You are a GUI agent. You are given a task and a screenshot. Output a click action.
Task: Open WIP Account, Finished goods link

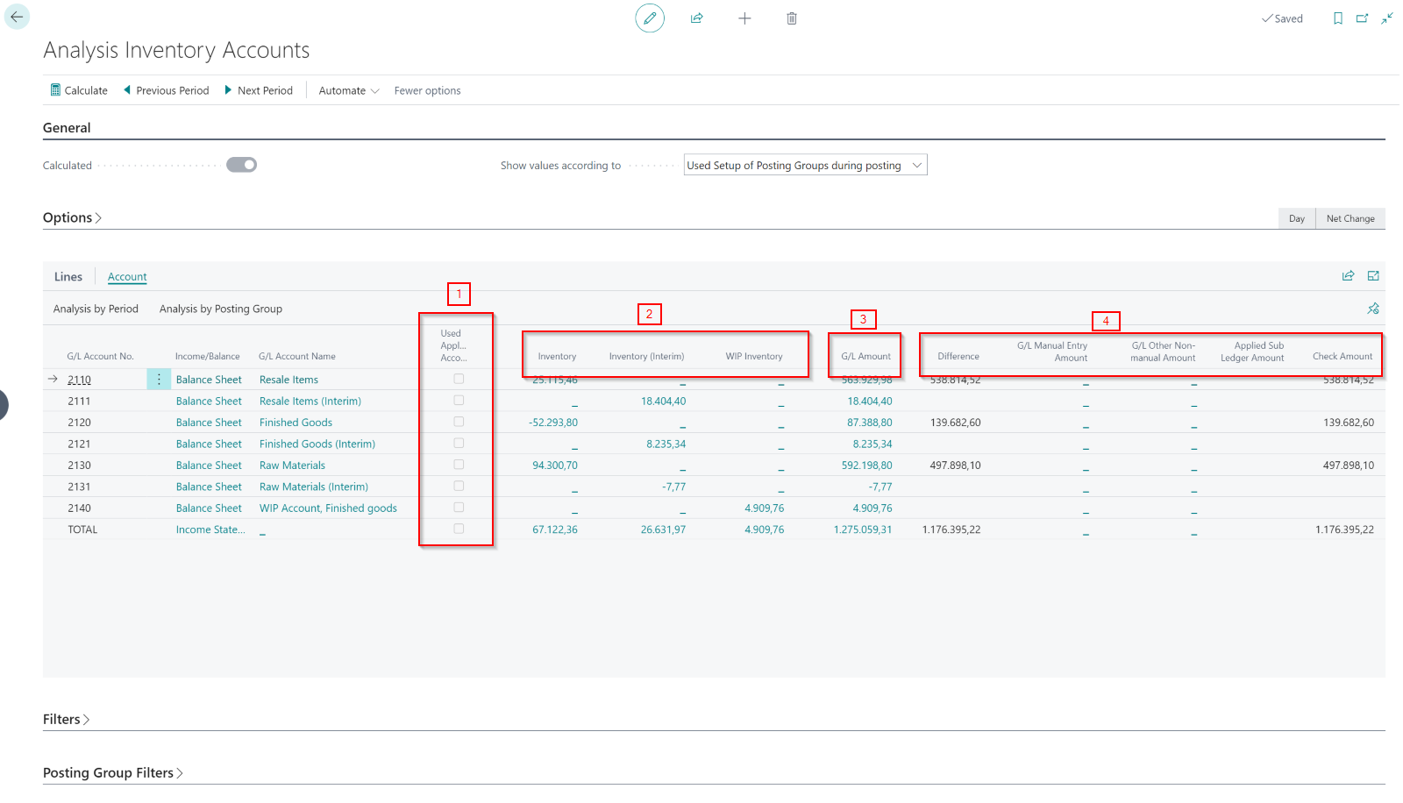click(x=328, y=508)
